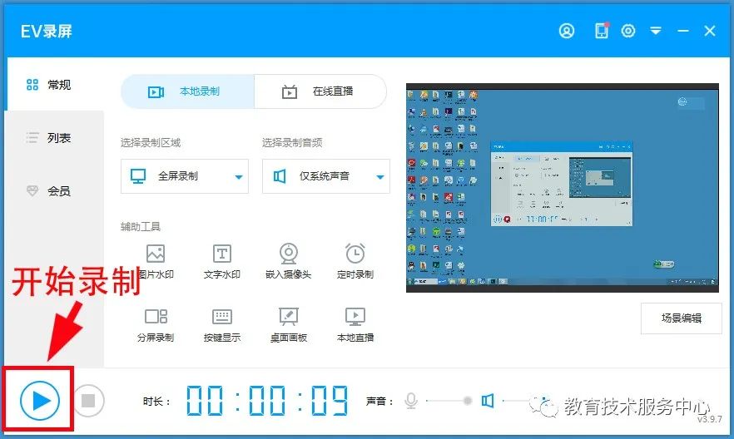Click the 选择录制区域 label
734x439 pixels.
[151, 143]
